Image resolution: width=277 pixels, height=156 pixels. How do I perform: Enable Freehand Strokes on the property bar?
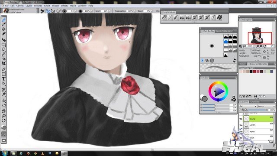tap(48, 11)
